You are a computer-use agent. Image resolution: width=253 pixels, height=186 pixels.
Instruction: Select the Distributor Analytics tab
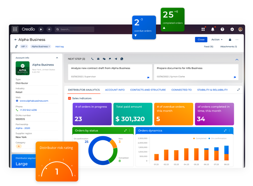tap(84, 90)
